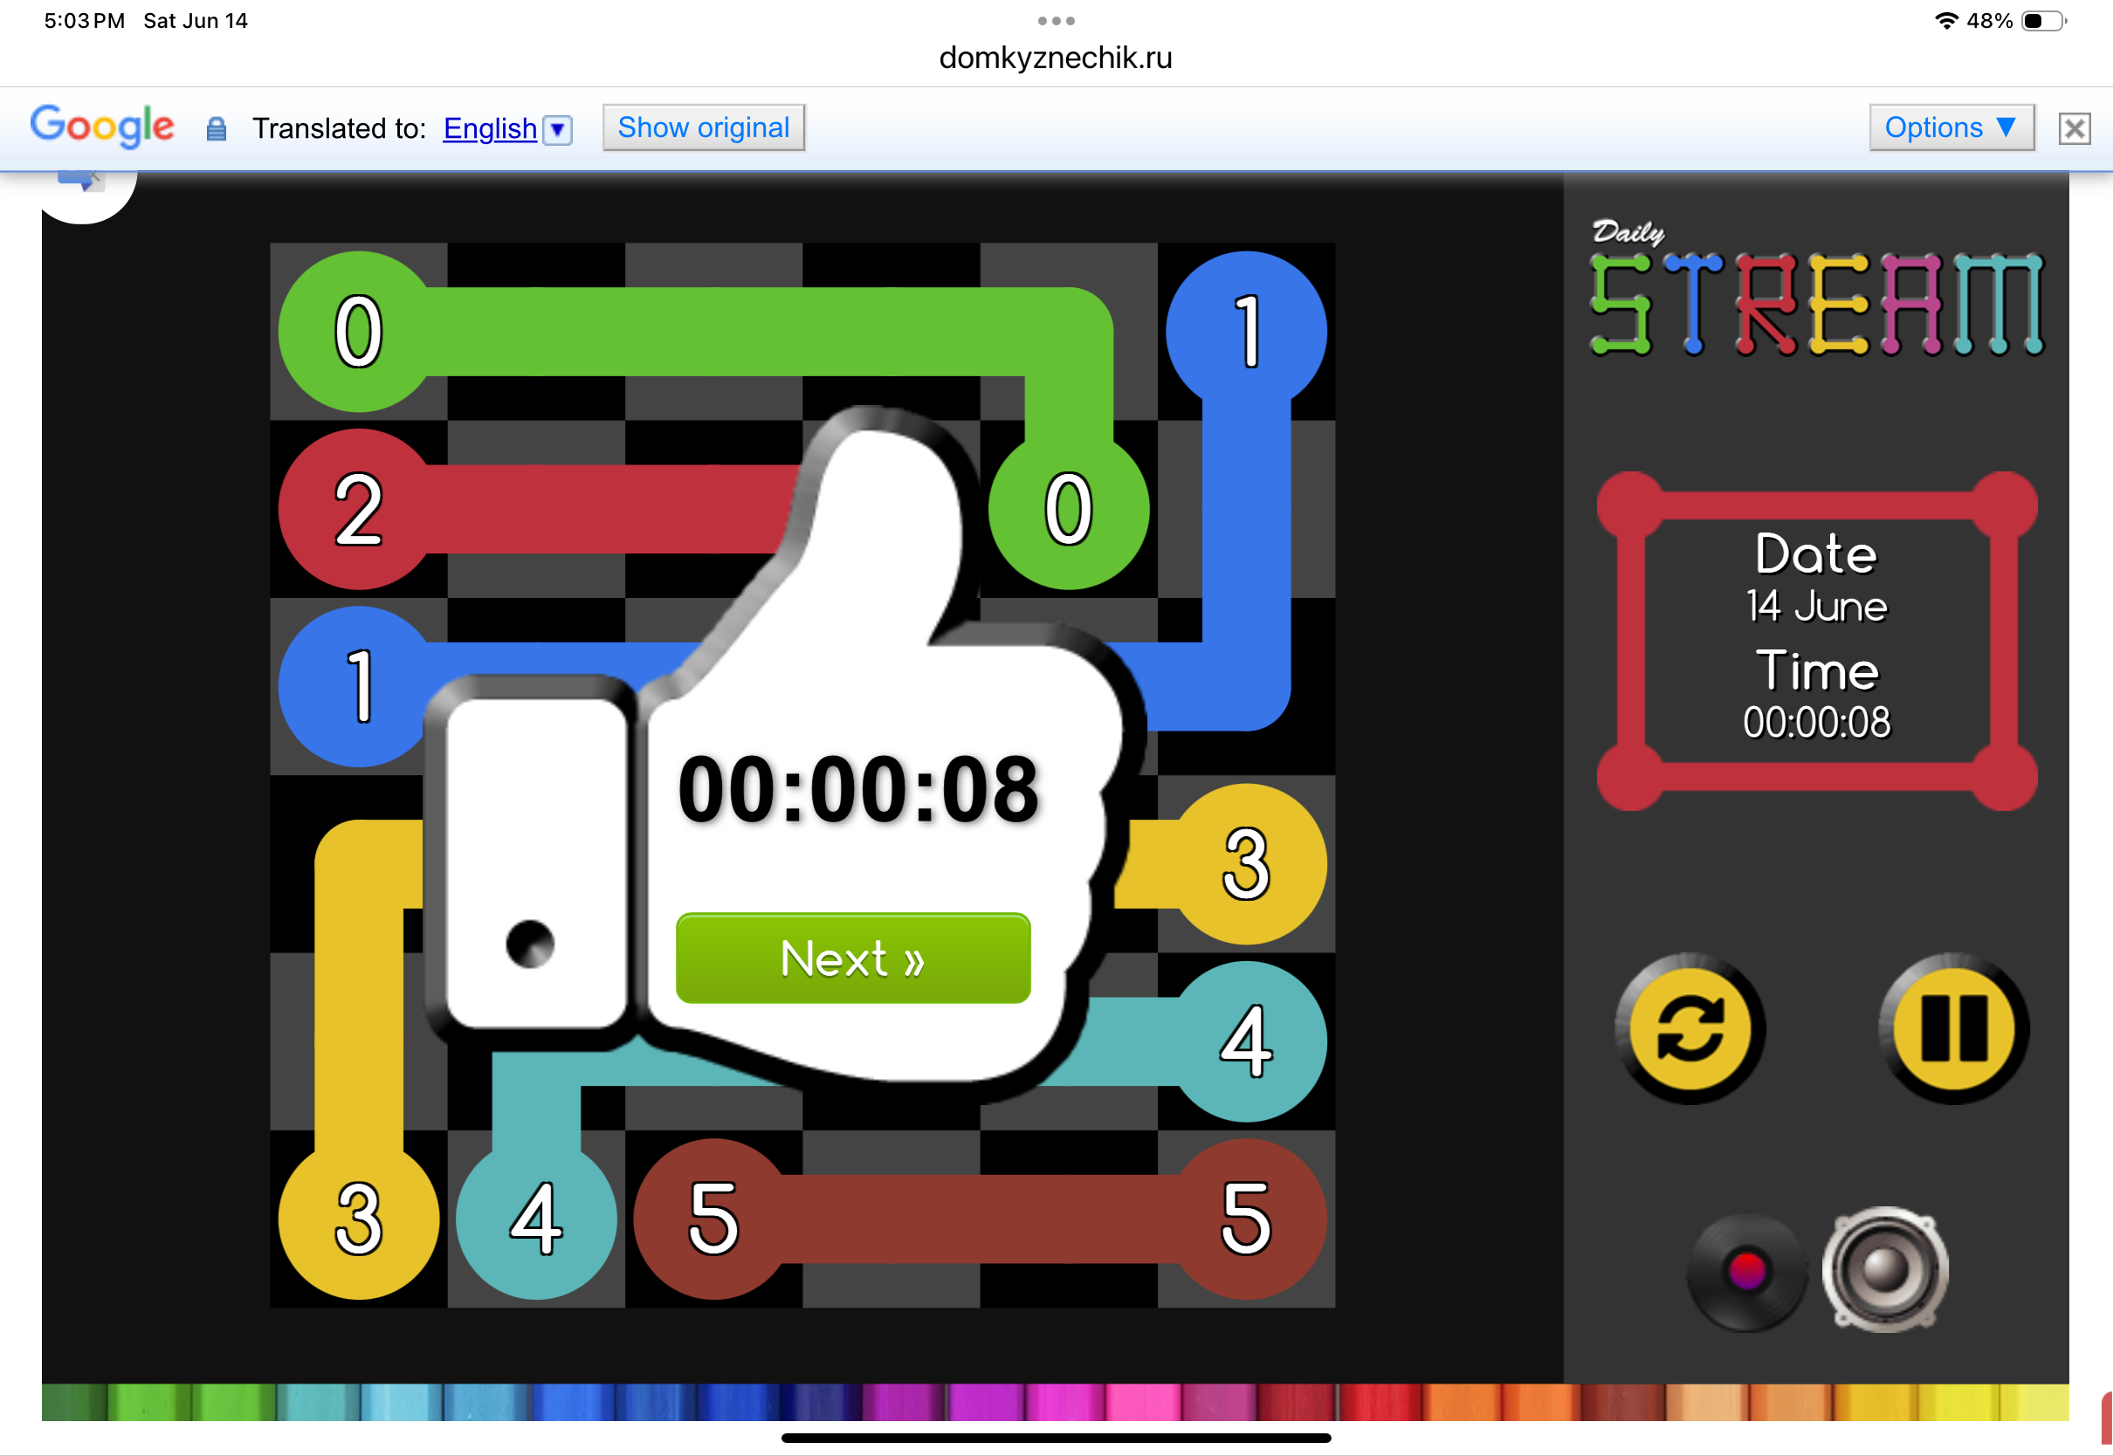Screen dimensions: 2113x1456
Task: Tap the three-dot multitasking menu
Action: pyautogui.click(x=1056, y=20)
